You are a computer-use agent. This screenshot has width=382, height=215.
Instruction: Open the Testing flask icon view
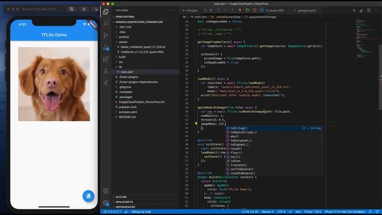coord(106,71)
